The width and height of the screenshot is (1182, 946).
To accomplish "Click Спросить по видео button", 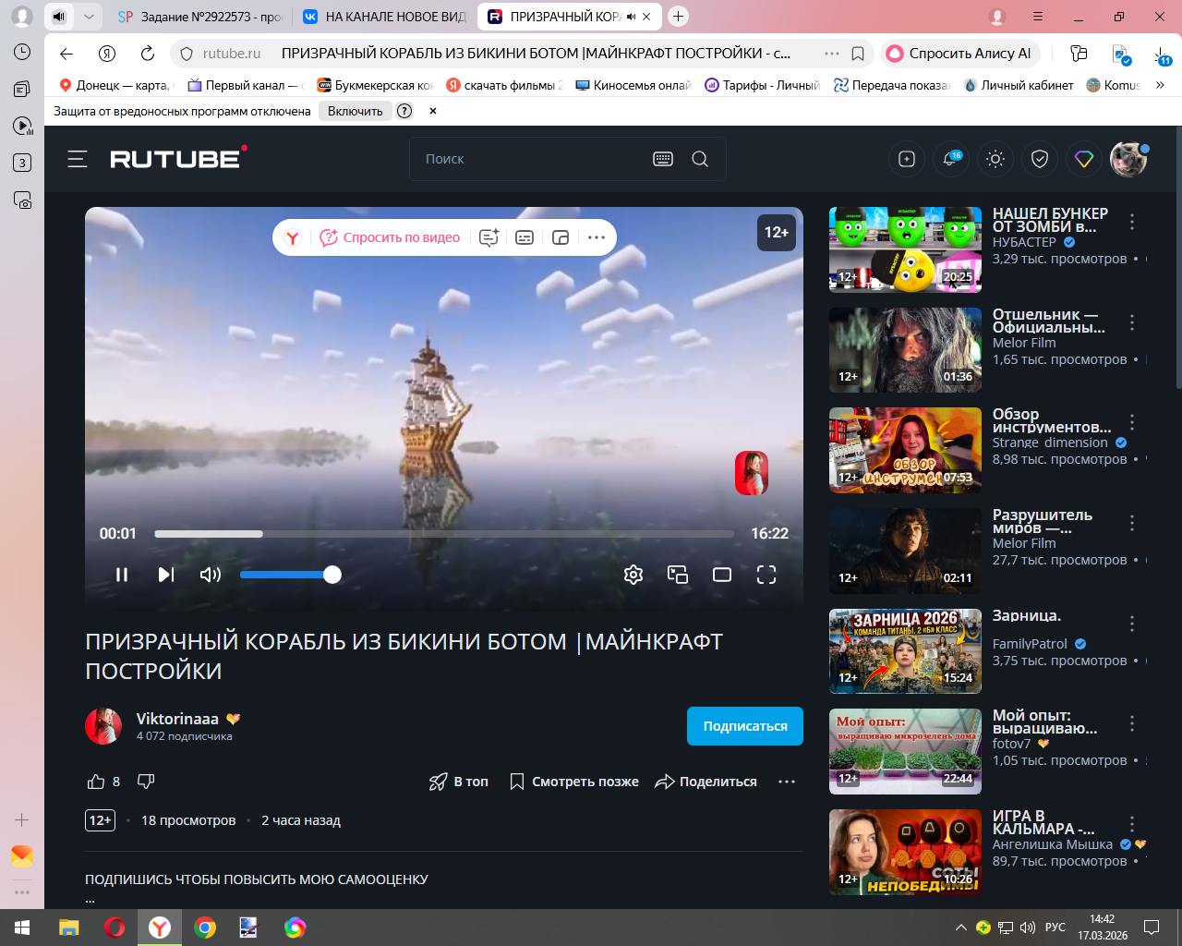I will [390, 237].
